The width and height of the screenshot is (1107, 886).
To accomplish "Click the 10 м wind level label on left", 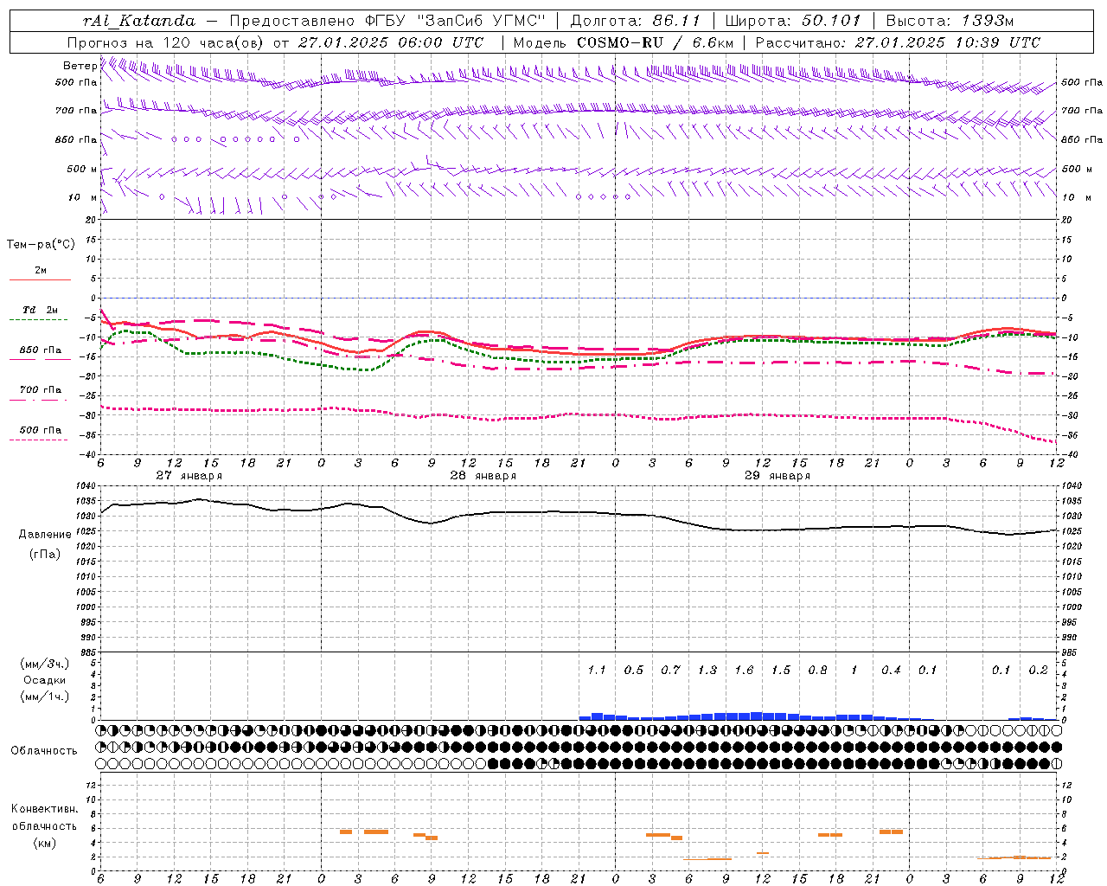I will tap(83, 197).
